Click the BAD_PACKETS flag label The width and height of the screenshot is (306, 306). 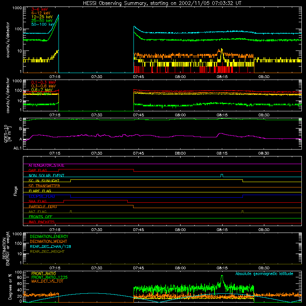(x=42, y=222)
